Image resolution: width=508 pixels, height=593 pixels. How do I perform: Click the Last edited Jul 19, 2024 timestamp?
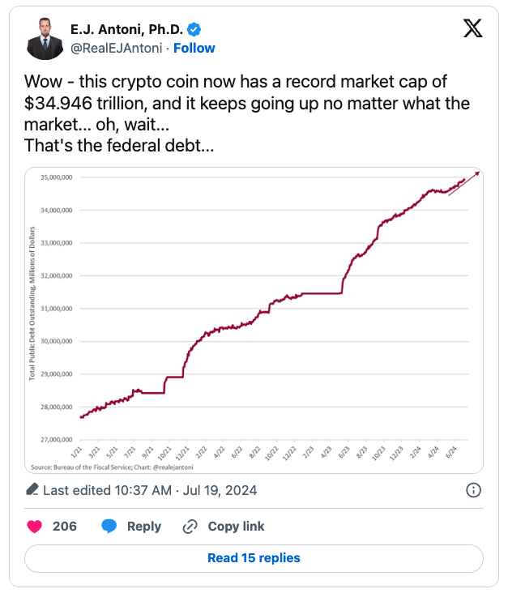(136, 490)
